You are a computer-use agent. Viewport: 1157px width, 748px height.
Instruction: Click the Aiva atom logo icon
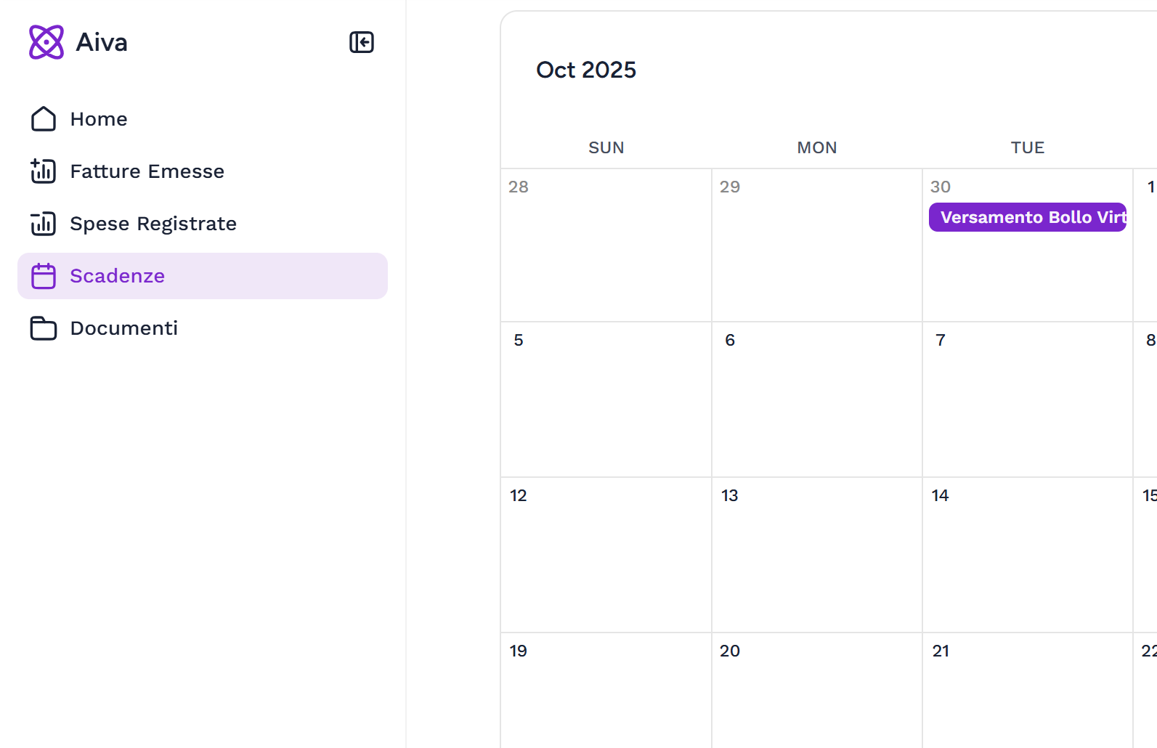tap(46, 42)
